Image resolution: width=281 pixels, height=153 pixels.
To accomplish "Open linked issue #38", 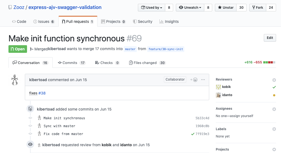I will coord(42,93).
